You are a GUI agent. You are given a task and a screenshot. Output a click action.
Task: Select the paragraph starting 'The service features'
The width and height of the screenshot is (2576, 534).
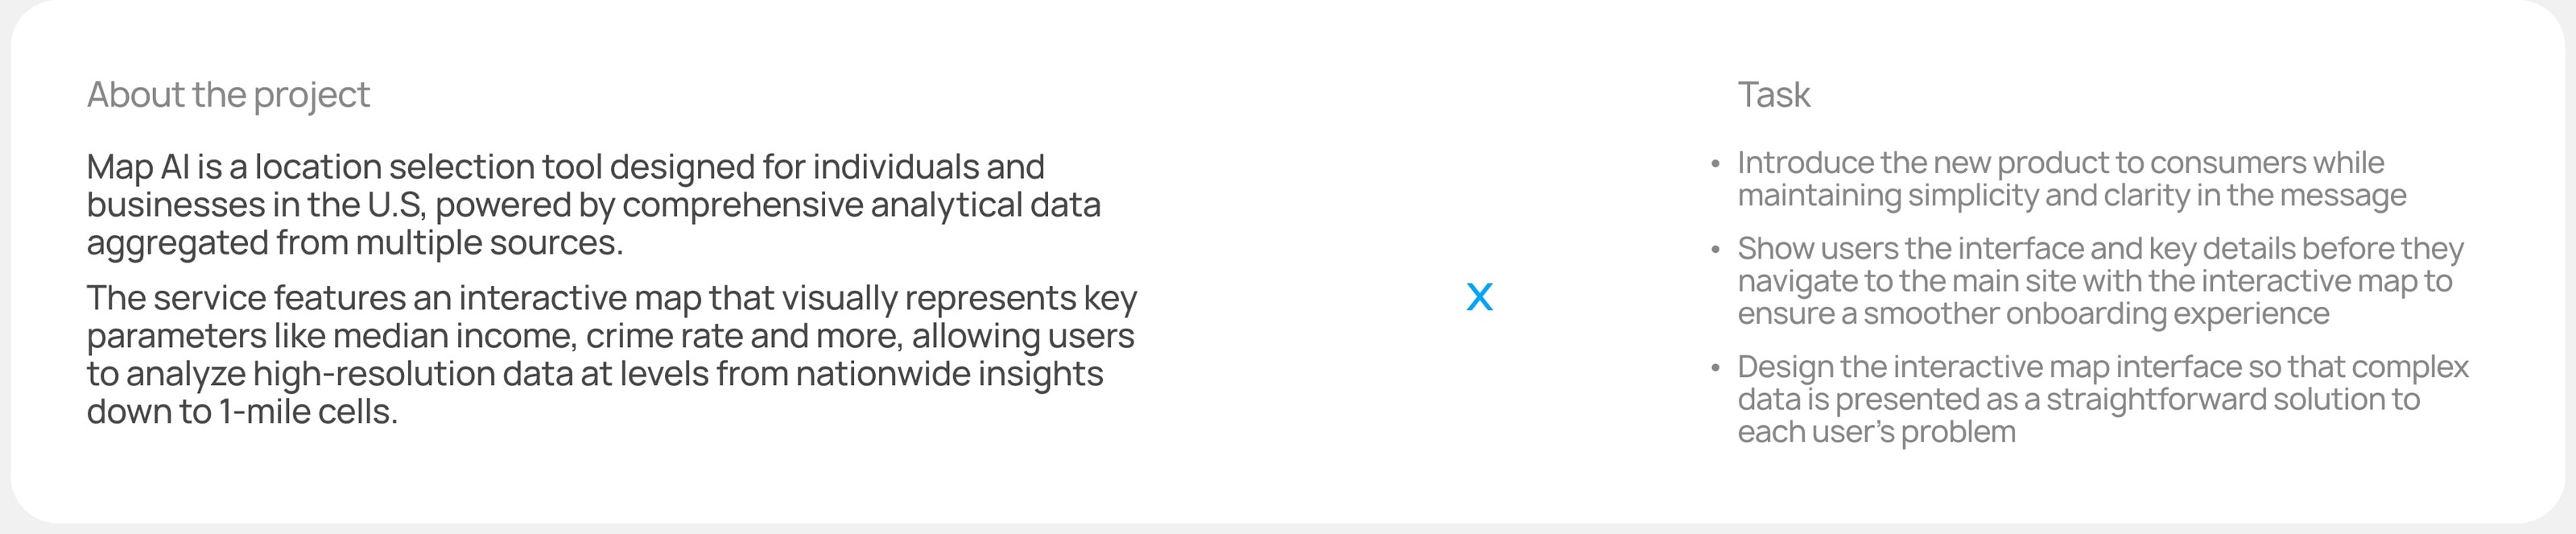(610, 354)
